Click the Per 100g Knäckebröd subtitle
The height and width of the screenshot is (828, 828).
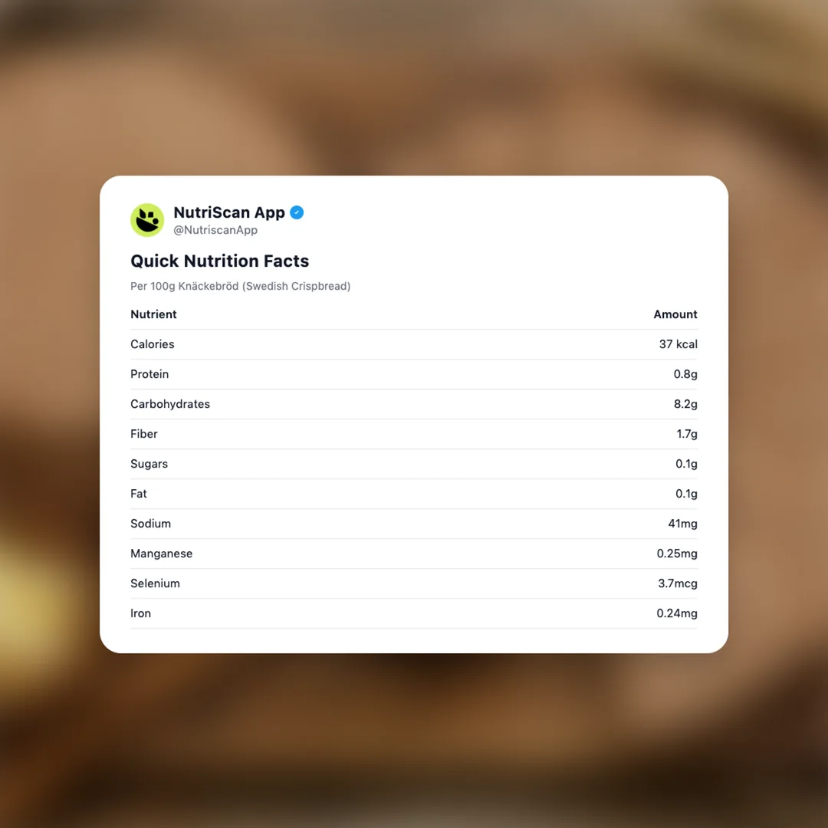240,286
